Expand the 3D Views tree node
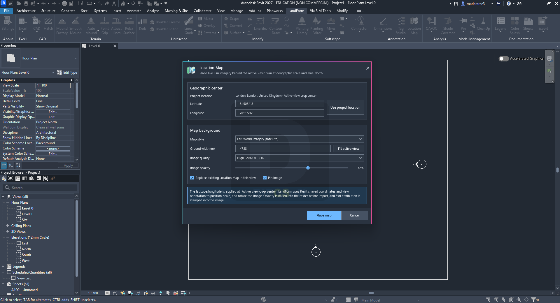This screenshot has width=560, height=303. (8, 232)
